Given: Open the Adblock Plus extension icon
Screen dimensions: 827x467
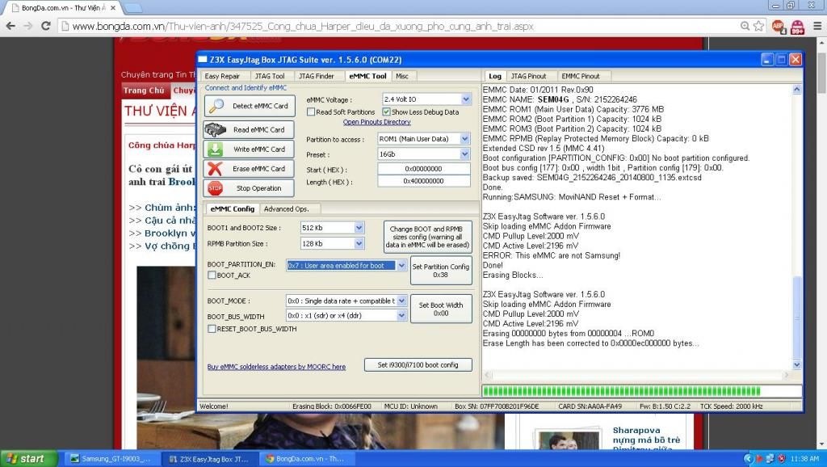Looking at the screenshot, I should 779,27.
